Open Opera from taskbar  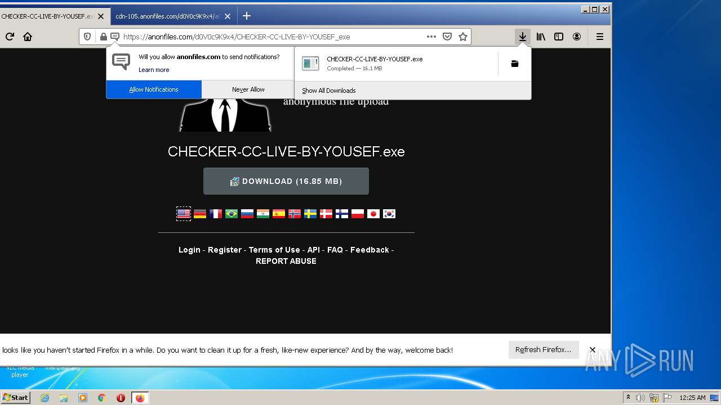coord(121,398)
